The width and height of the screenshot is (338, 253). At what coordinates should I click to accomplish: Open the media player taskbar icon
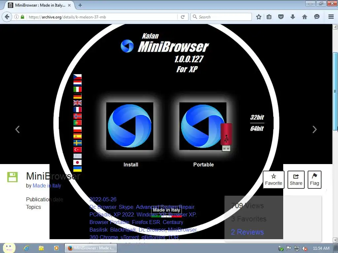[56, 248]
